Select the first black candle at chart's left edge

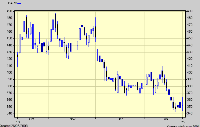pyautogui.click(x=17, y=56)
